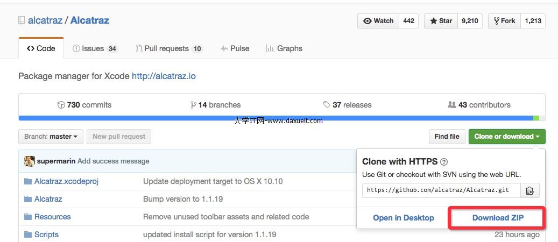Click the Scripts folder icon
Viewport: 558px width, 242px height.
[x=28, y=234]
